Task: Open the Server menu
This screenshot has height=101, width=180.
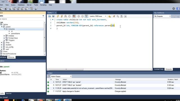Action: [x=29, y=5]
